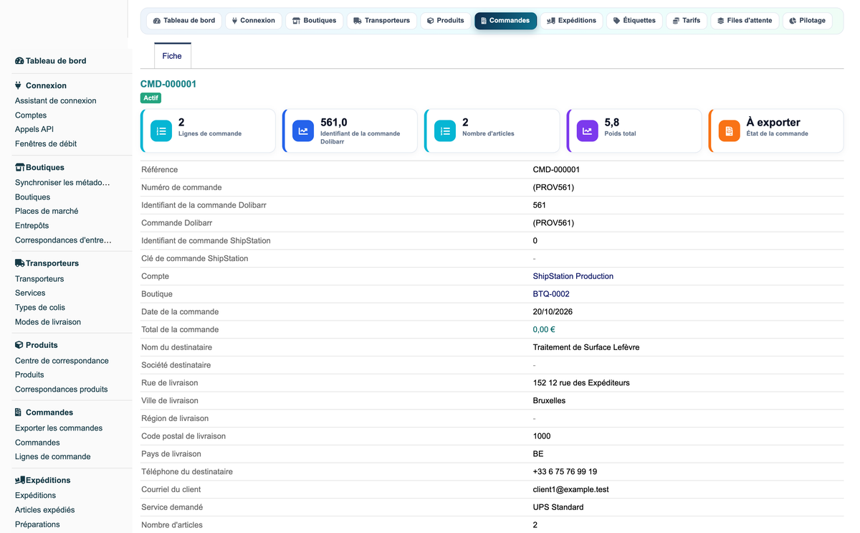The height and width of the screenshot is (533, 860).
Task: Go to Appels API in sidebar
Action: coord(34,130)
